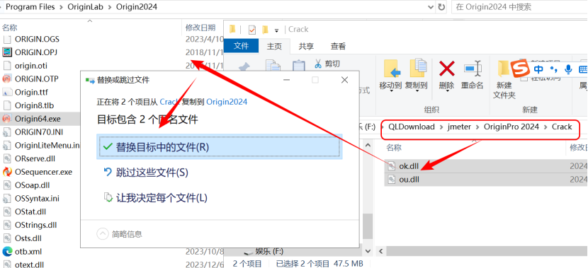This screenshot has height=268, width=588.
Task: Select ok.dll in Crack folder
Action: pyautogui.click(x=409, y=166)
